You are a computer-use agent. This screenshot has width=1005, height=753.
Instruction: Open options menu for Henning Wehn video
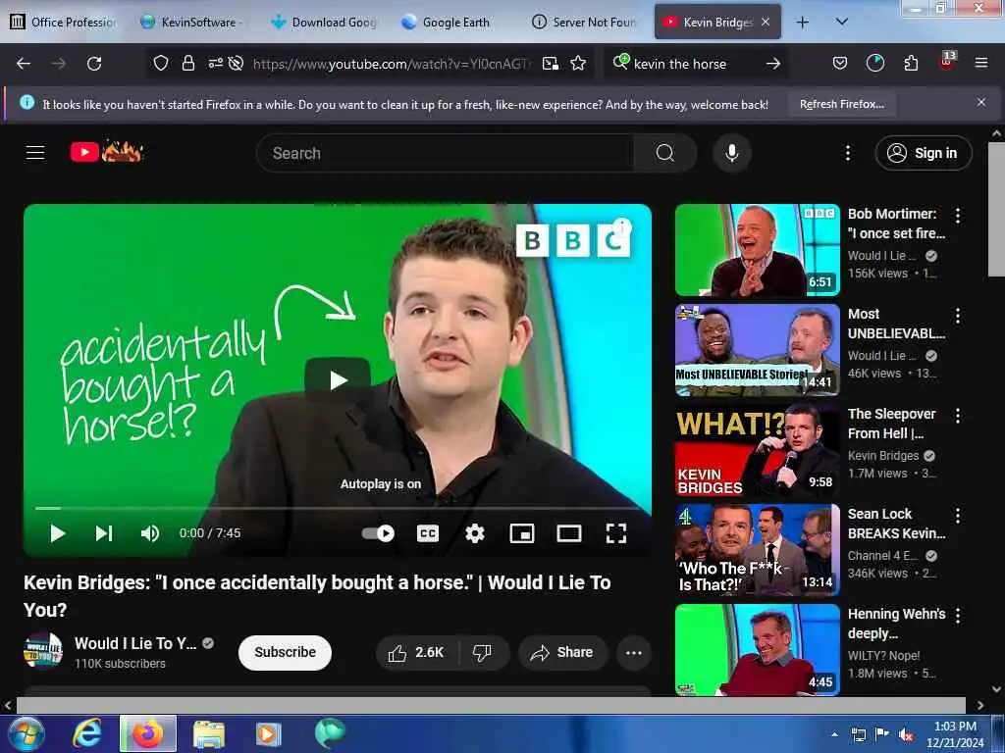(x=958, y=616)
